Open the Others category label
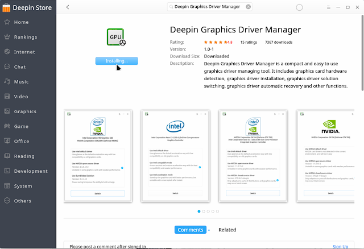 click(x=23, y=201)
